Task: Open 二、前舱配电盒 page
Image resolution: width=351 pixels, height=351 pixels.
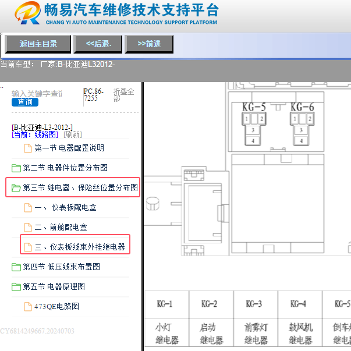Action: (x=61, y=227)
